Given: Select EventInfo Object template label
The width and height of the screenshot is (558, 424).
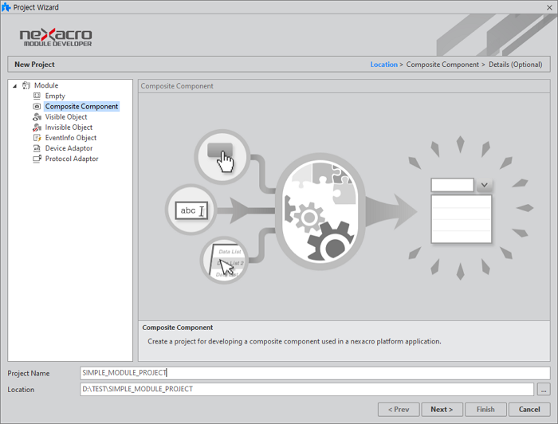Looking at the screenshot, I should [71, 138].
